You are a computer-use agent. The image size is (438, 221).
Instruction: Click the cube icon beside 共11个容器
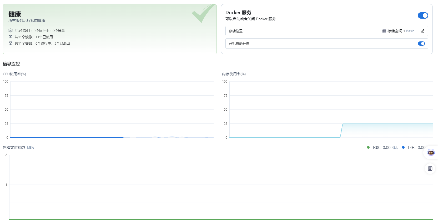point(11,43)
